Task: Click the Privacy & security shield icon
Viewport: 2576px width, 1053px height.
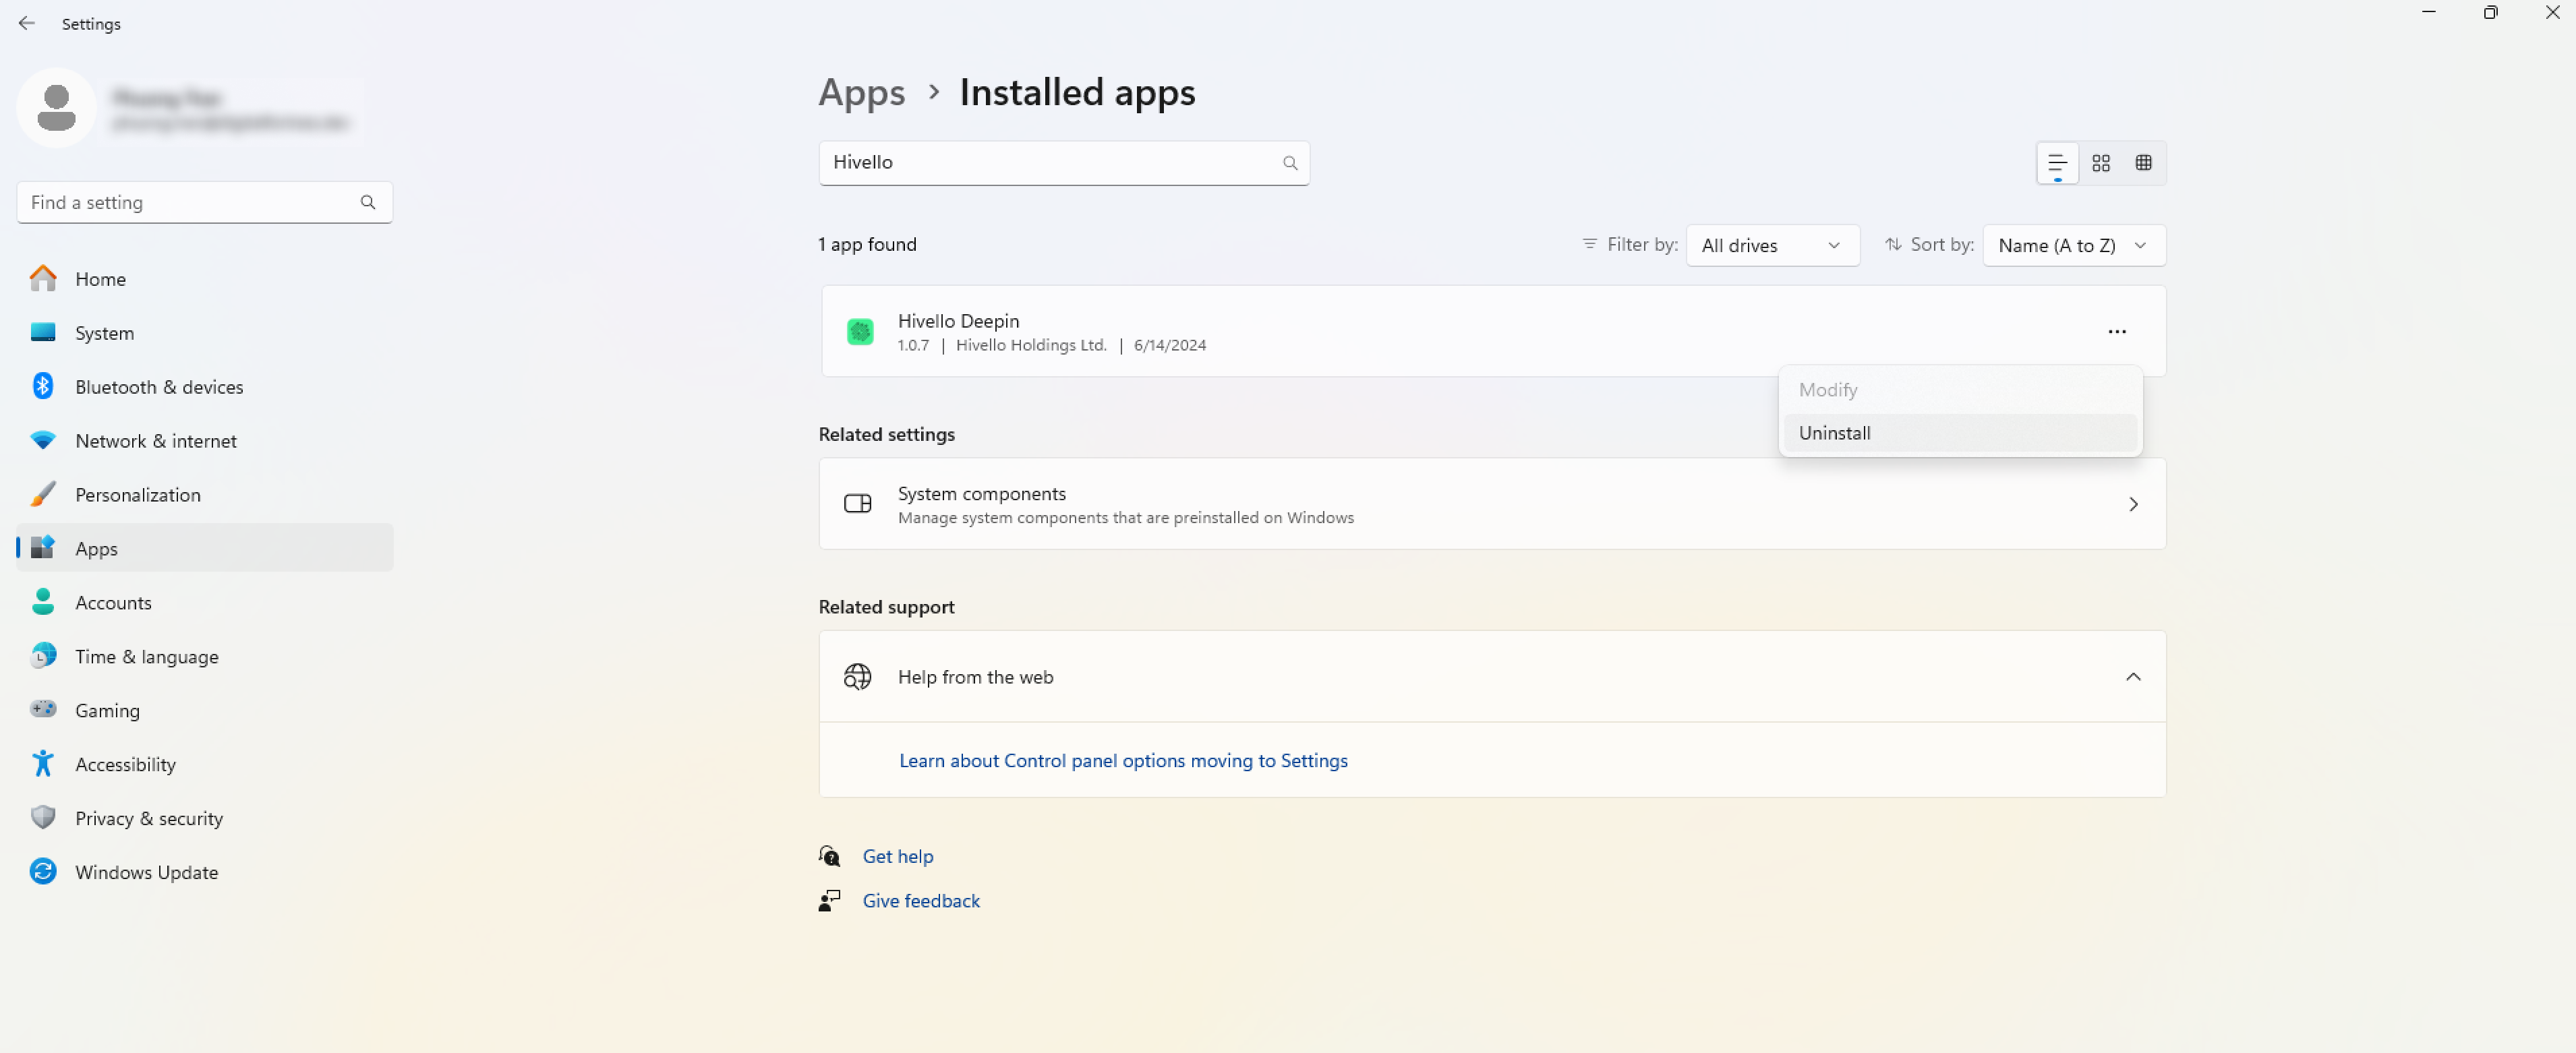Action: click(43, 817)
